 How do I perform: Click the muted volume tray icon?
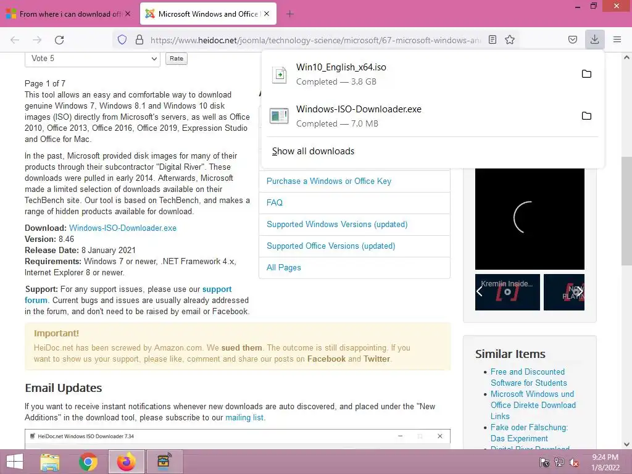(573, 462)
